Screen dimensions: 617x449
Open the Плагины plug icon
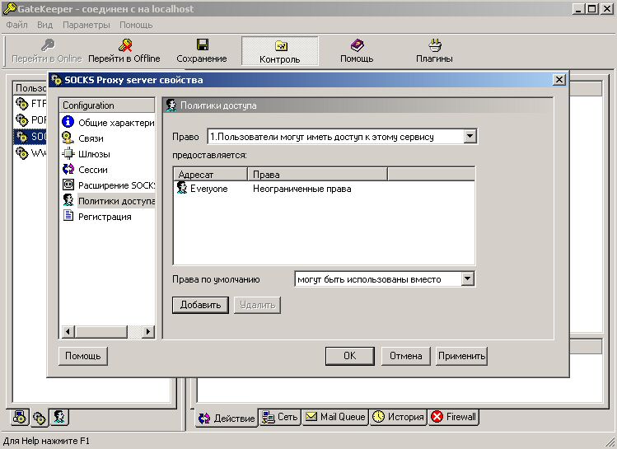coord(434,45)
